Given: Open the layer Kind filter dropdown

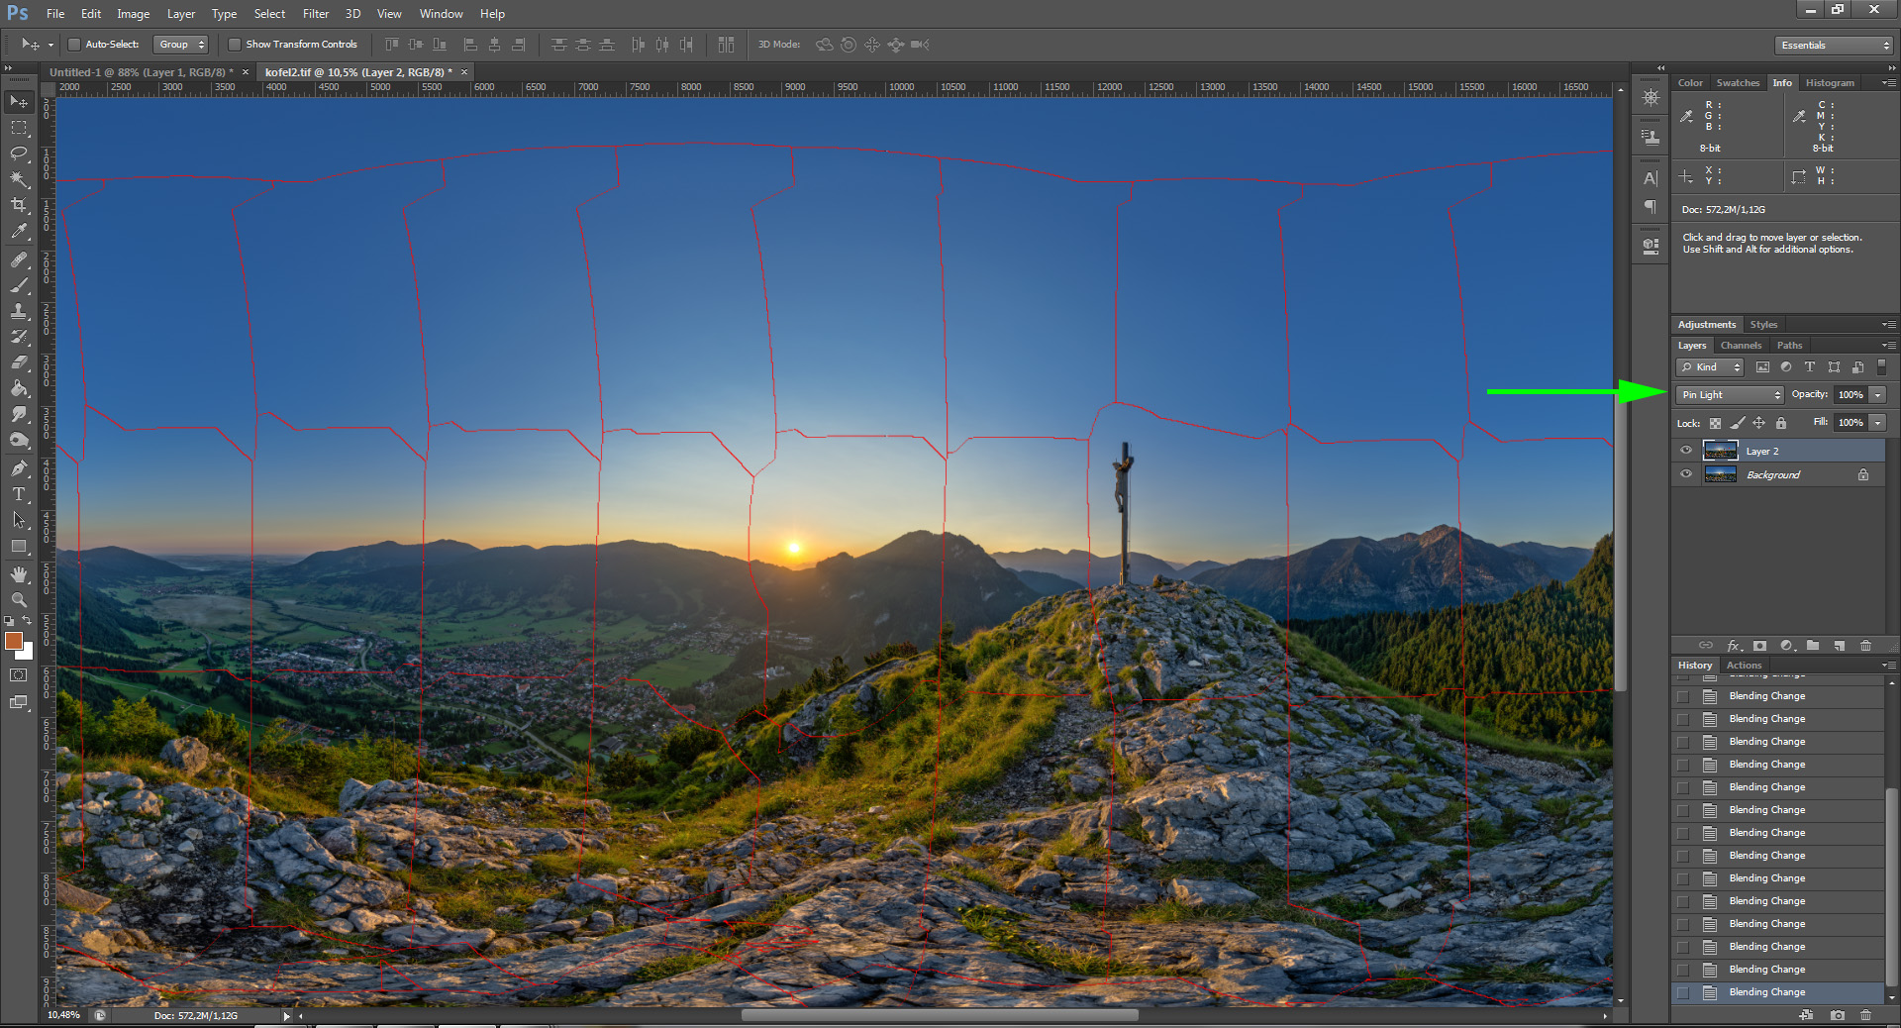Looking at the screenshot, I should [1710, 367].
